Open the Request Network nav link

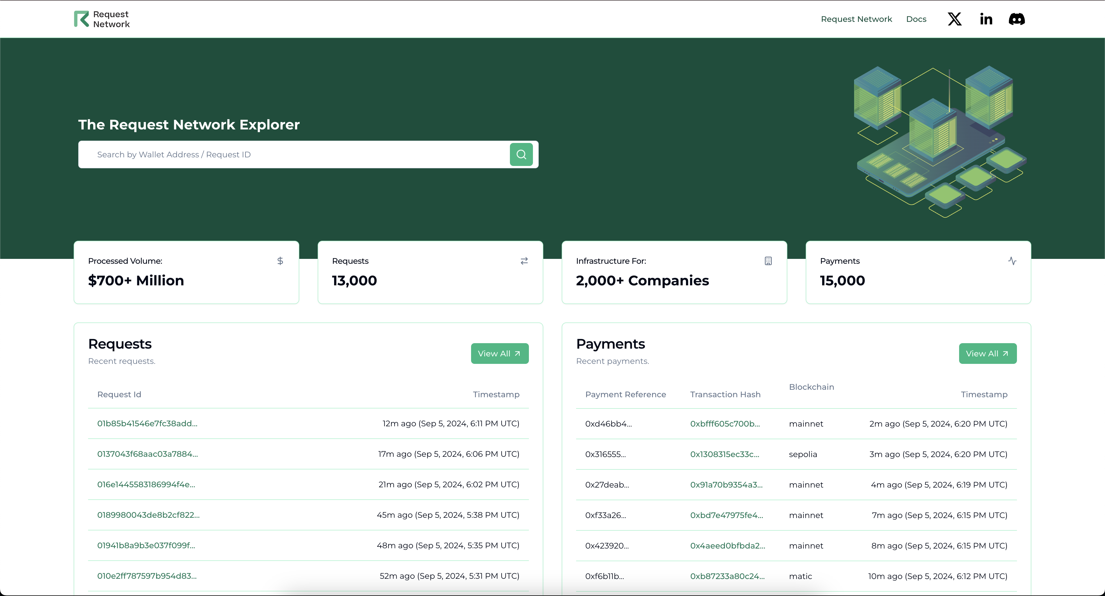click(856, 19)
